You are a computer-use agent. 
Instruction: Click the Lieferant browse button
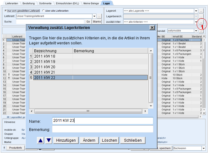tap(99, 16)
